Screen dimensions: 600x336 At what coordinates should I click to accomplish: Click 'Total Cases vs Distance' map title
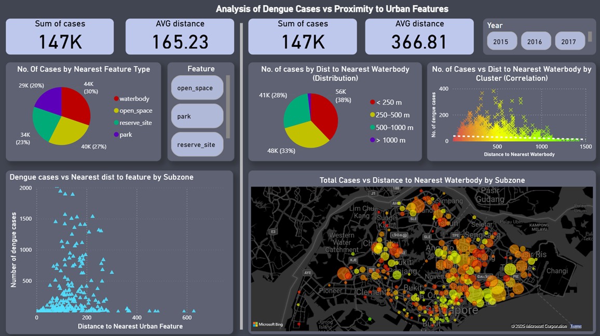[422, 180]
